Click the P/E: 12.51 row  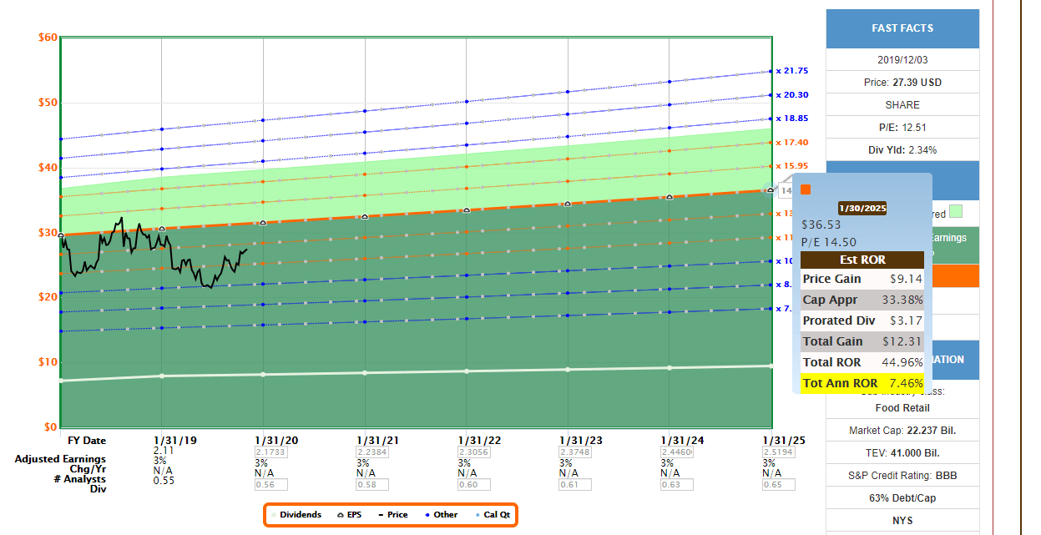(902, 128)
